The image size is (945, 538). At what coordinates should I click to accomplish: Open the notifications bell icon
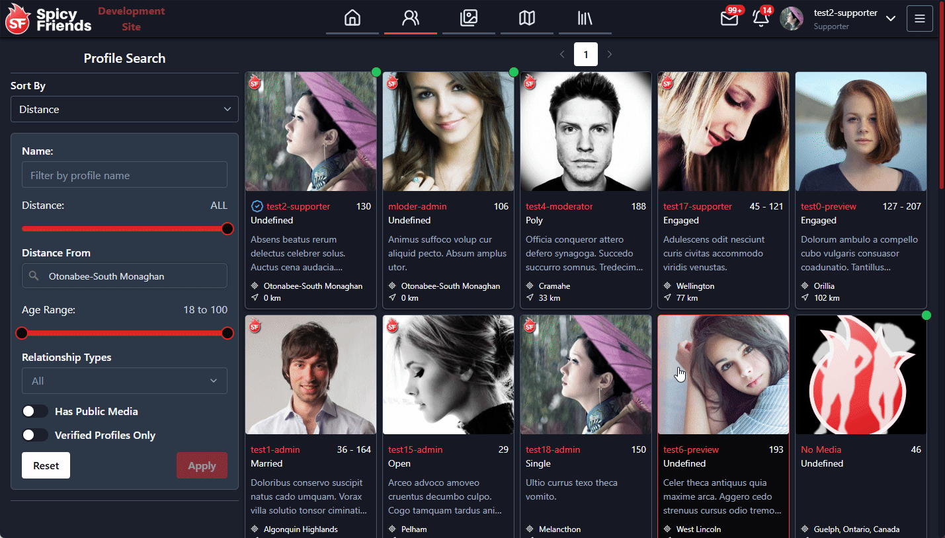760,19
